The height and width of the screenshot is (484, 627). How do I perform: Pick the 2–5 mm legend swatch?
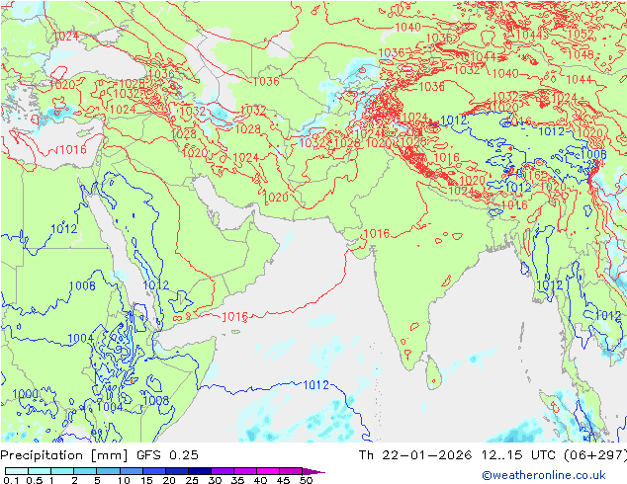(85, 471)
